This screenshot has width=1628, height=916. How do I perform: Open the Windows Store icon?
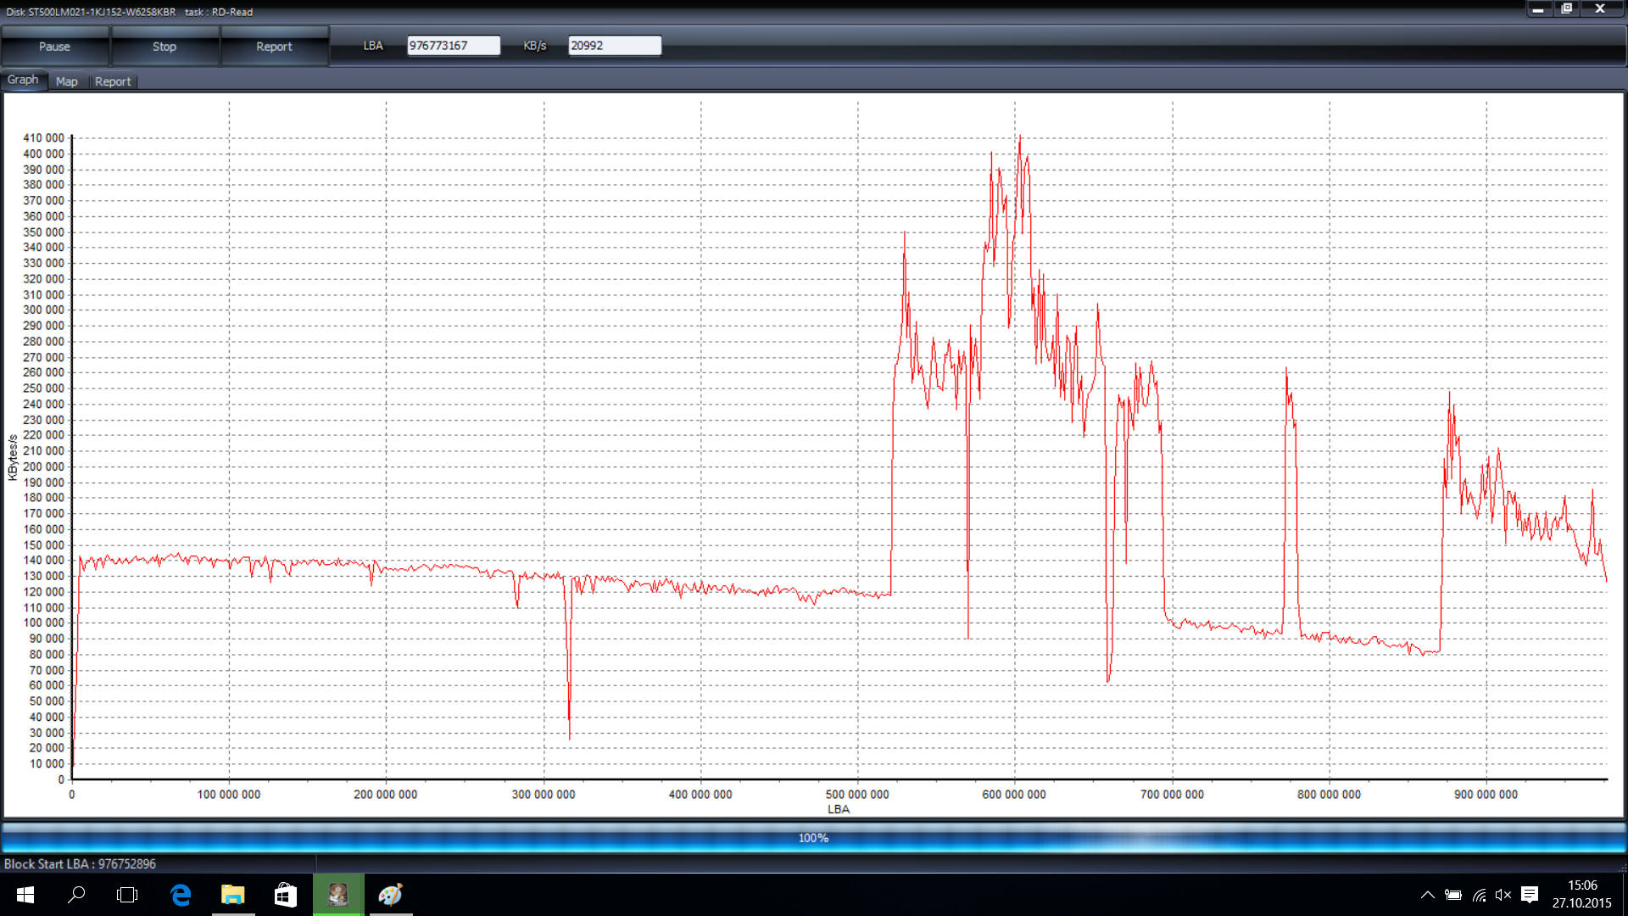pos(286,895)
